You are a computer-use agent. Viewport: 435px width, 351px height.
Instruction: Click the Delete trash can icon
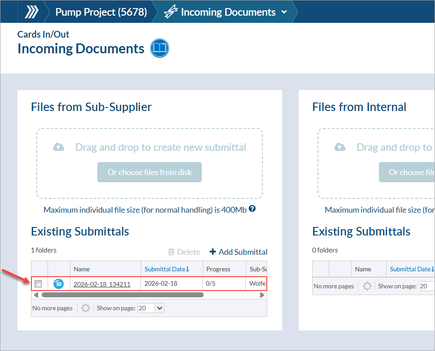coord(171,252)
